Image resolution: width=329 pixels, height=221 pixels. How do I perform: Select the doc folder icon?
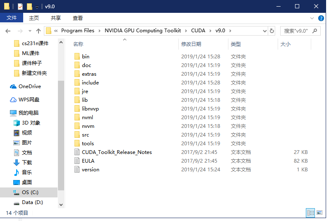click(x=77, y=65)
